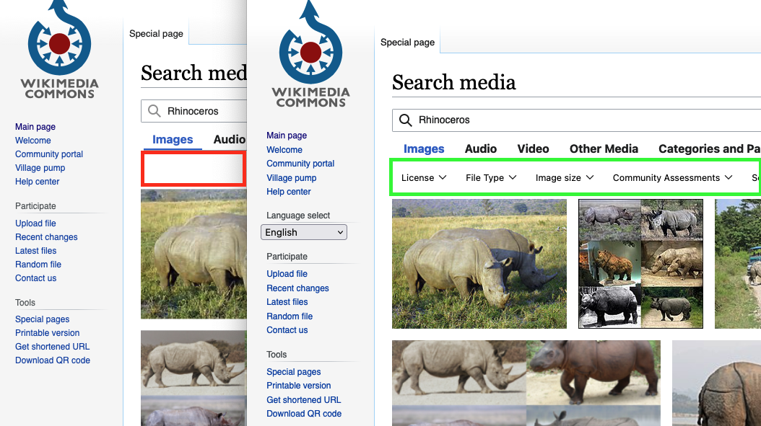The height and width of the screenshot is (426, 761).
Task: Open single rhino closeup thumbnail at bottom right
Action: pos(716,383)
